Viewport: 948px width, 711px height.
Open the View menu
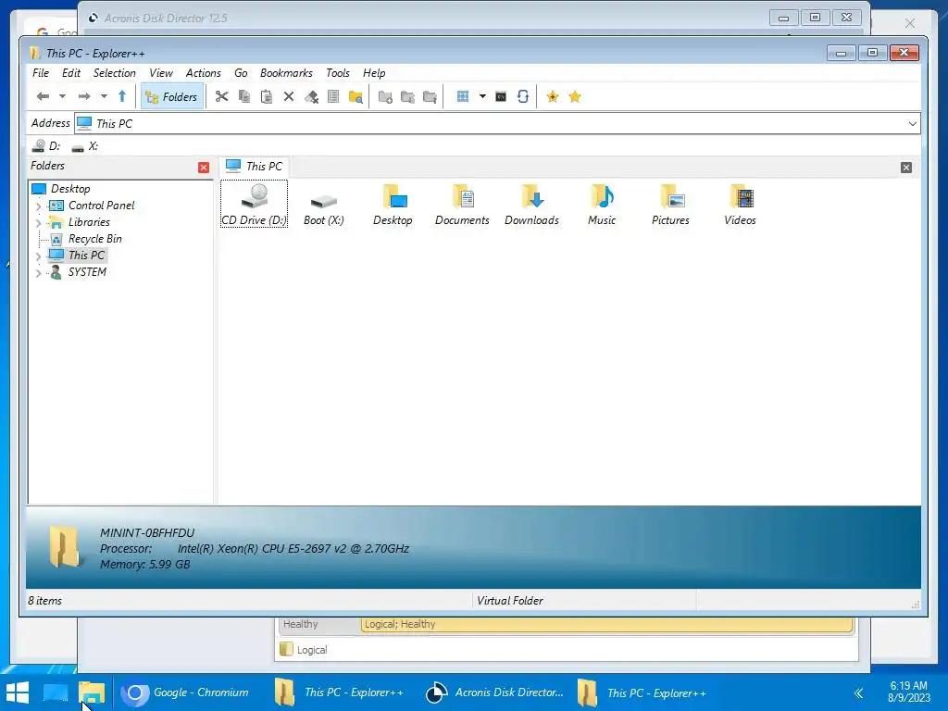(161, 73)
